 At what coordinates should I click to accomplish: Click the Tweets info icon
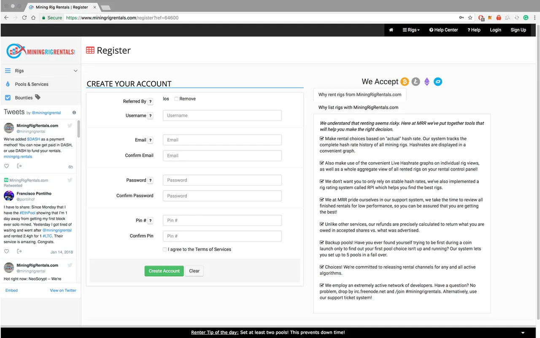click(74, 112)
